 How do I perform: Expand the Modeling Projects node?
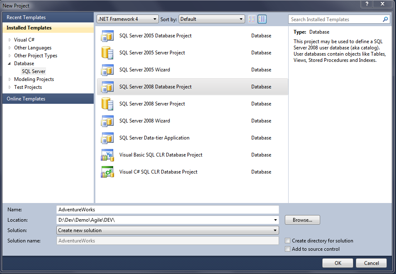coord(10,79)
